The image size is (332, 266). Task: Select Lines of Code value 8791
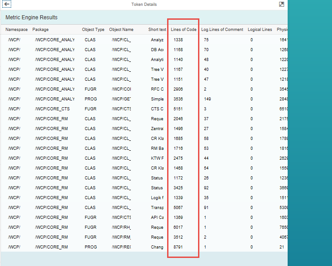click(x=178, y=247)
